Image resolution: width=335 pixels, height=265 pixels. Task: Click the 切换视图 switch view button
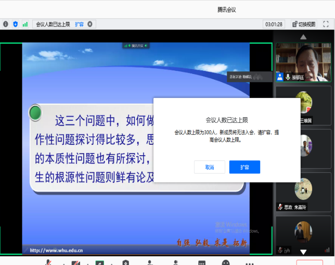304,24
